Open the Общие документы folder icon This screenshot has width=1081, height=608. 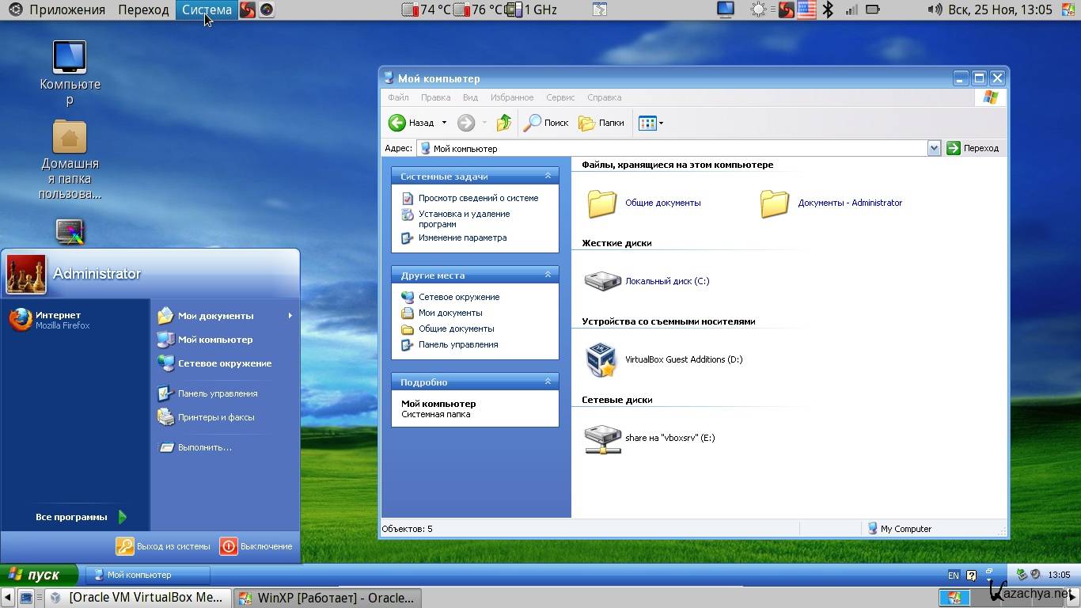pos(602,203)
